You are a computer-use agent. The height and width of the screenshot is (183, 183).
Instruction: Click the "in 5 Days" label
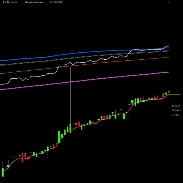(x=176, y=115)
